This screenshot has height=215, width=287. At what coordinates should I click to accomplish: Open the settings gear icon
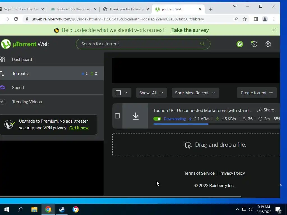(x=268, y=44)
